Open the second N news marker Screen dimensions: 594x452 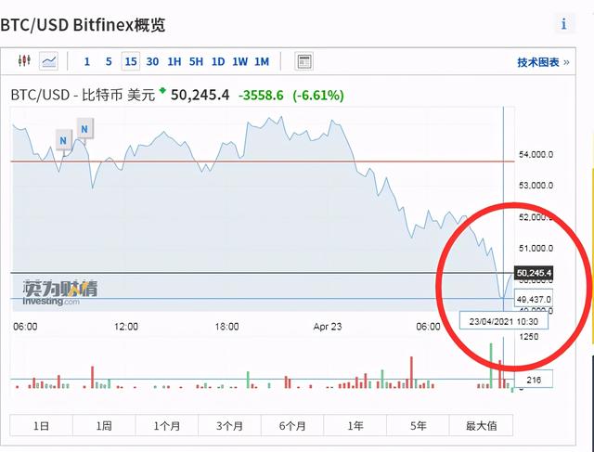coord(84,128)
